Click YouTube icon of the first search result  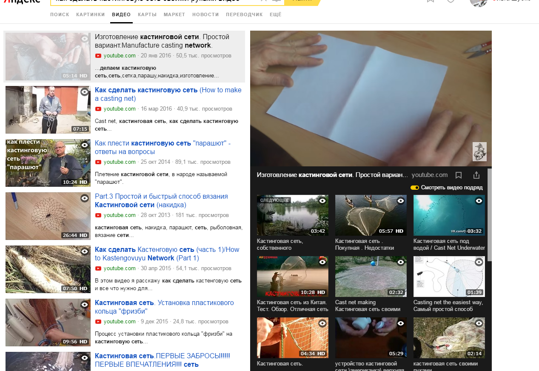[x=98, y=56]
